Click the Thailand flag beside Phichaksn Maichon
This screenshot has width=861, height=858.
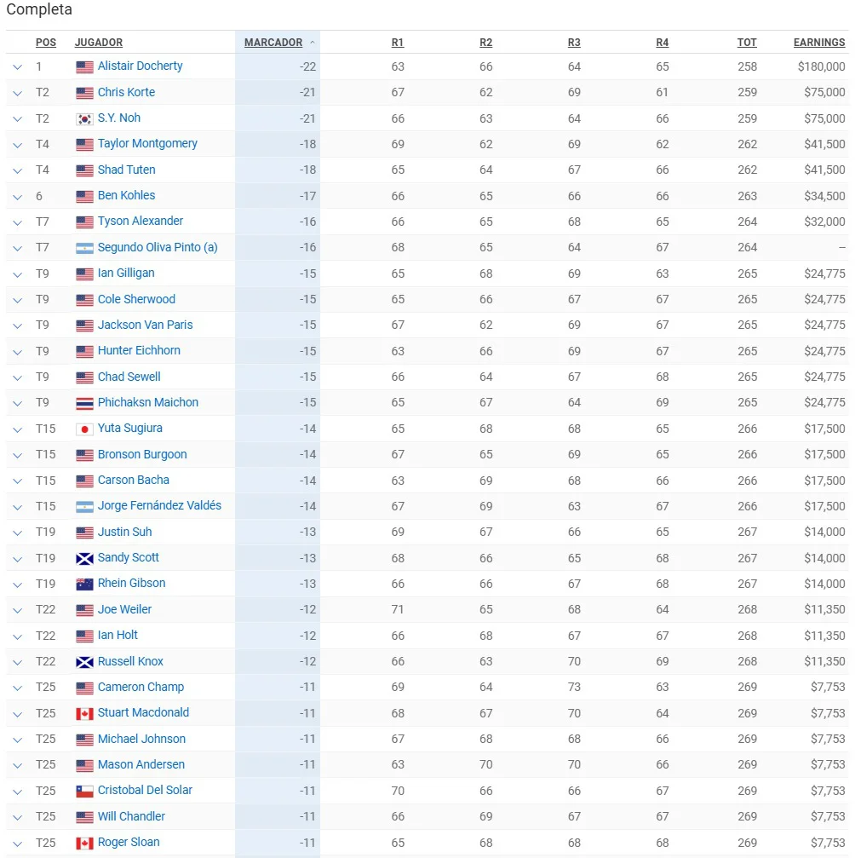(84, 403)
